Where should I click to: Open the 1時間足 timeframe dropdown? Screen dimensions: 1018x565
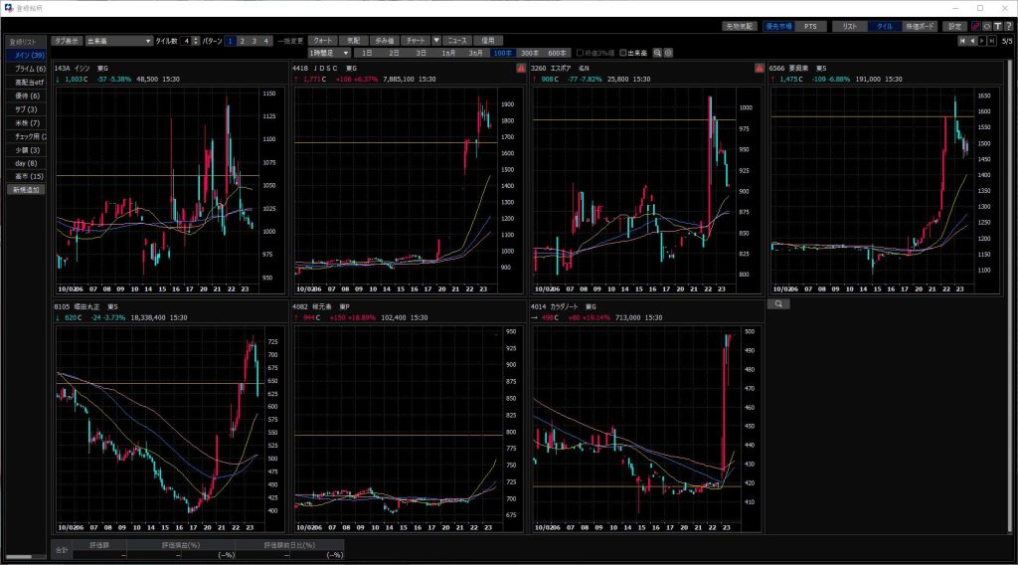coord(330,53)
